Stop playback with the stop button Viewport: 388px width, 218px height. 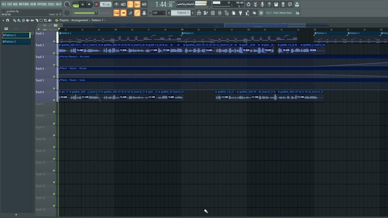point(89,4)
